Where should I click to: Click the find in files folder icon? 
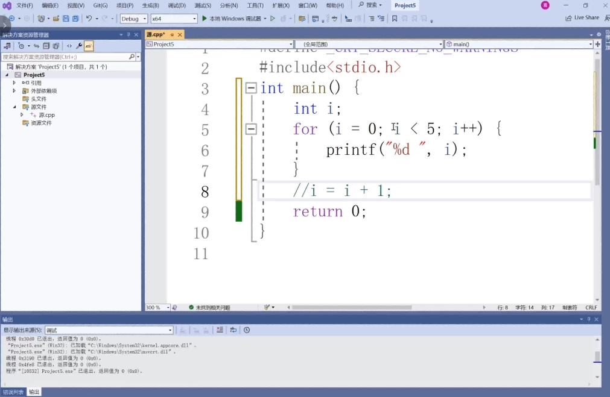coord(302,18)
